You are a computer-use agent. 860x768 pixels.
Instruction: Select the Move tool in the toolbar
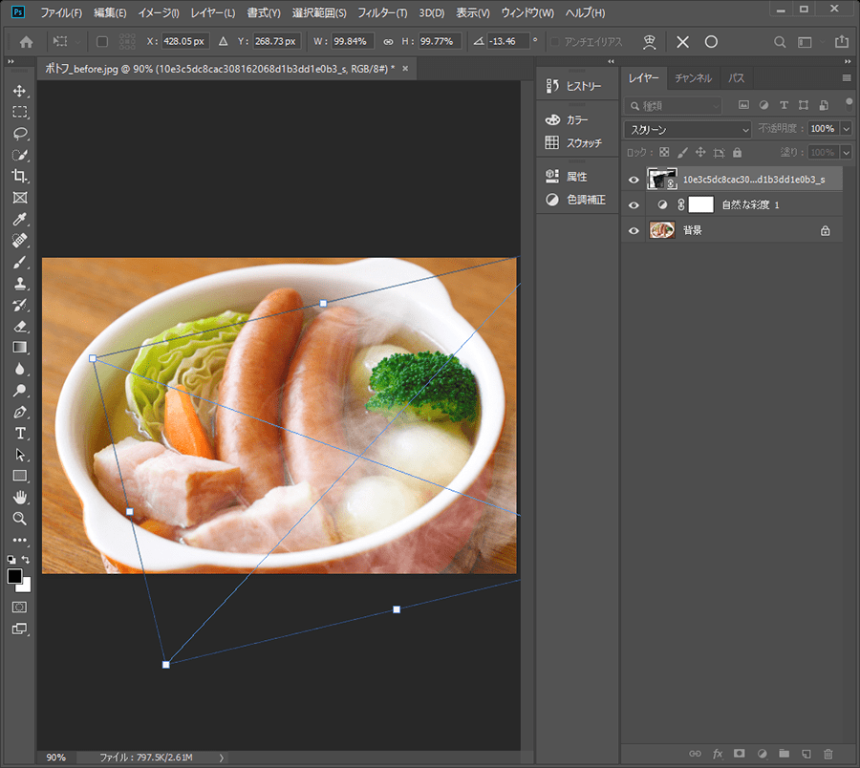click(x=20, y=92)
